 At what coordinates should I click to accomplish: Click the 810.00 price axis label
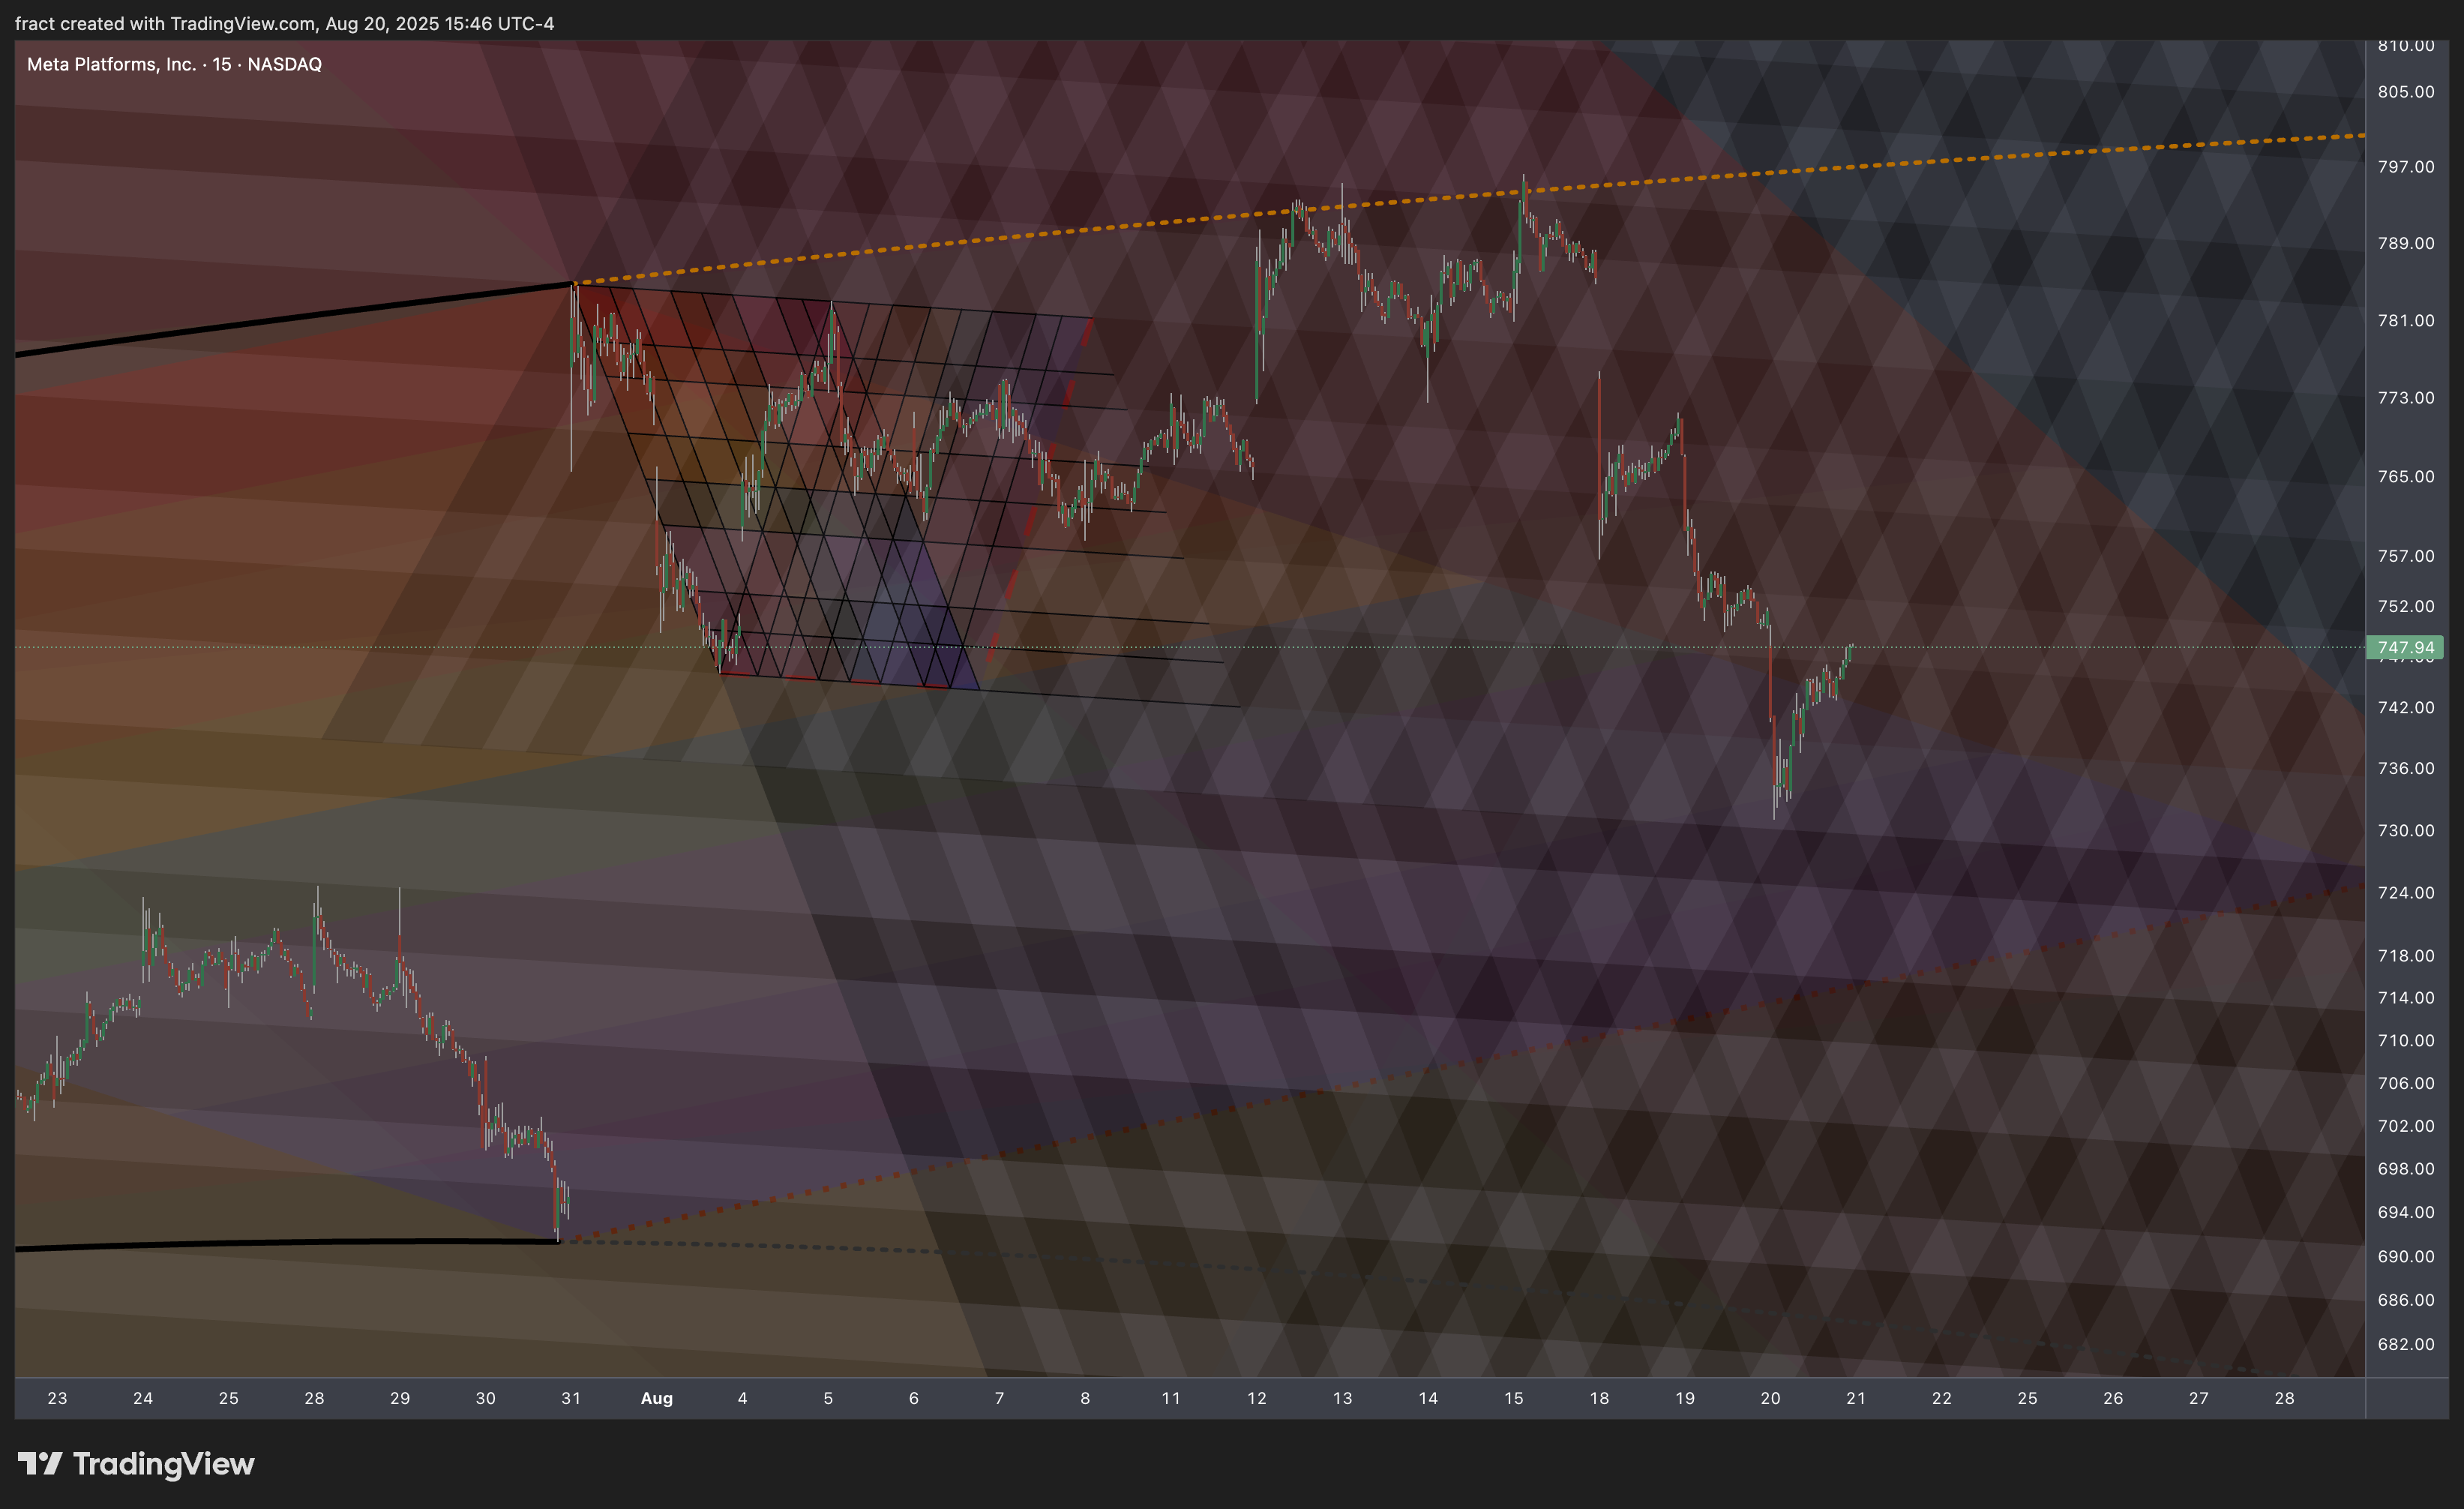2406,46
